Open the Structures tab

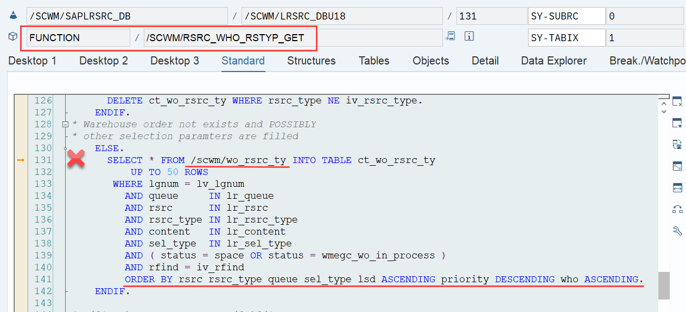[312, 61]
